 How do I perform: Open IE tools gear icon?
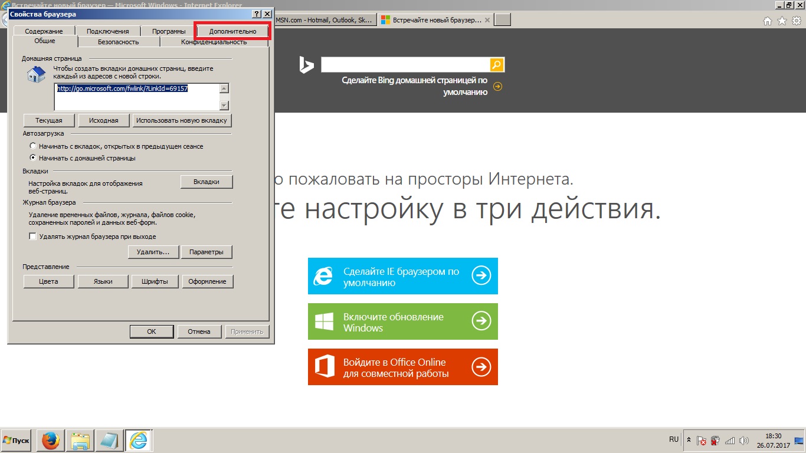796,21
